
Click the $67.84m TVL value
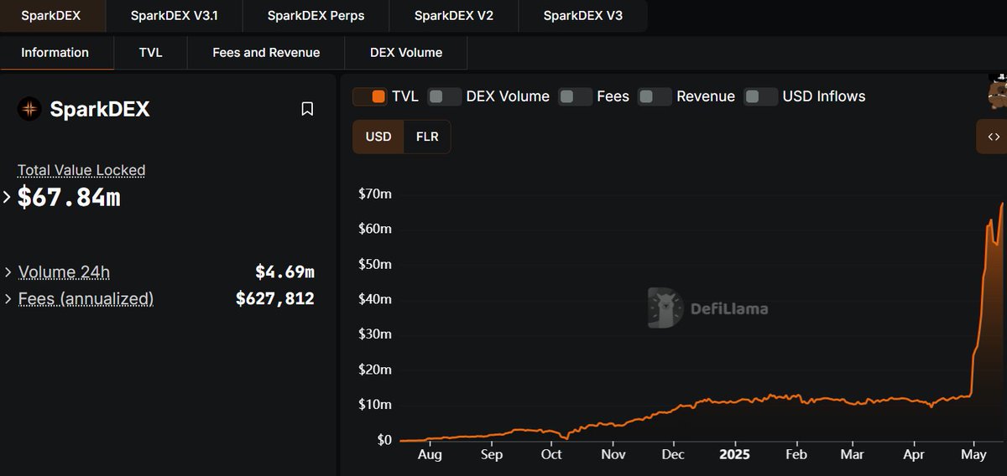pyautogui.click(x=69, y=198)
